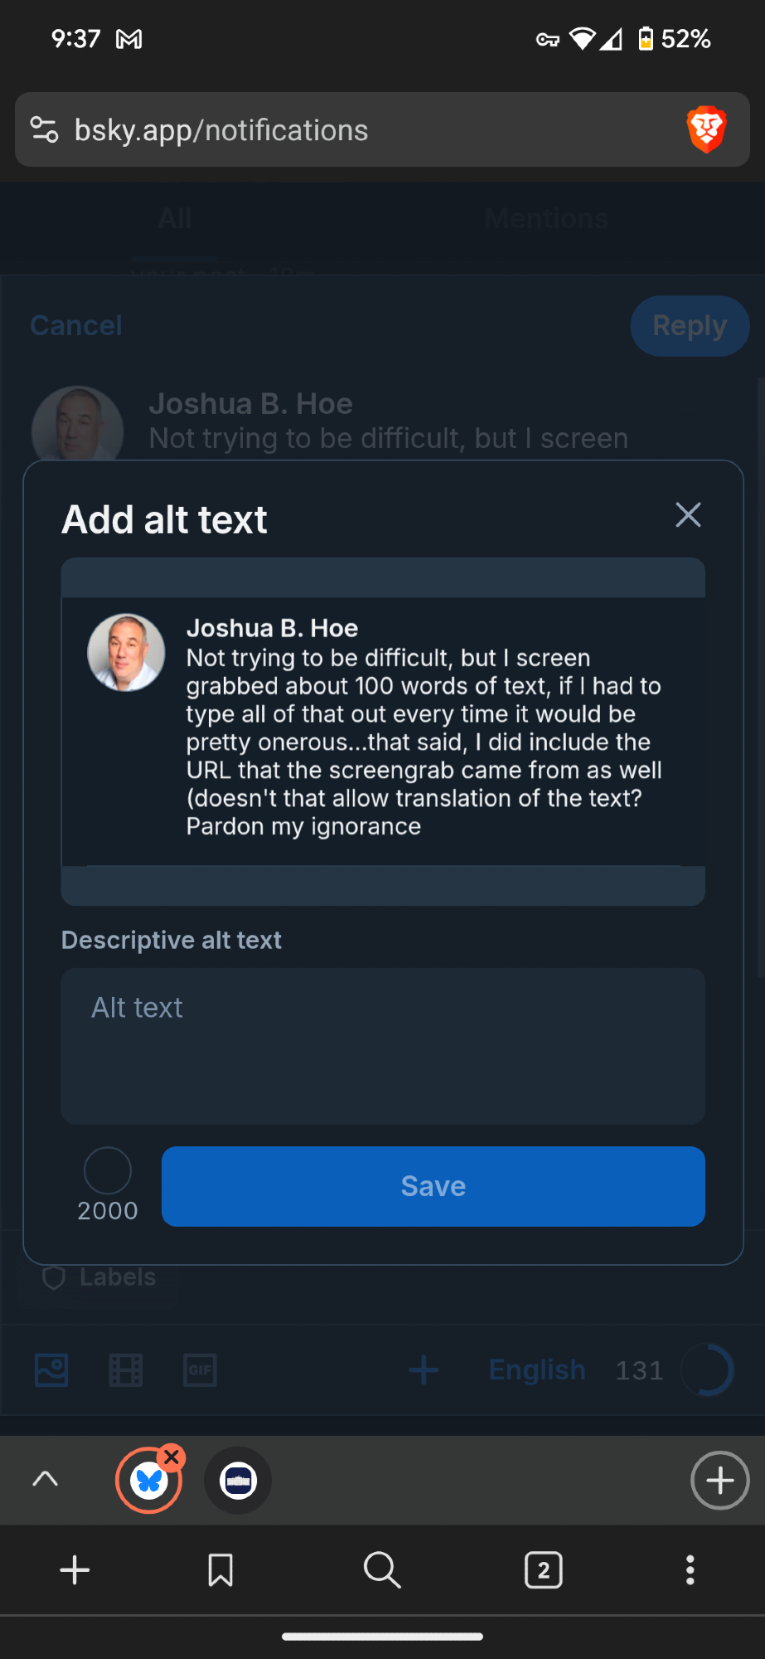This screenshot has width=765, height=1659.
Task: Close the Add alt text dialog
Action: (x=688, y=515)
